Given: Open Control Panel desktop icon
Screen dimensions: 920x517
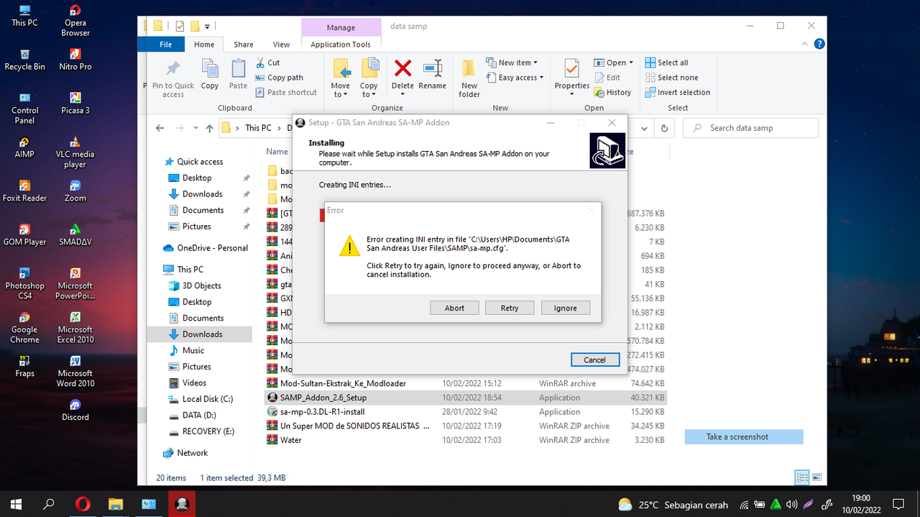Looking at the screenshot, I should click(24, 109).
